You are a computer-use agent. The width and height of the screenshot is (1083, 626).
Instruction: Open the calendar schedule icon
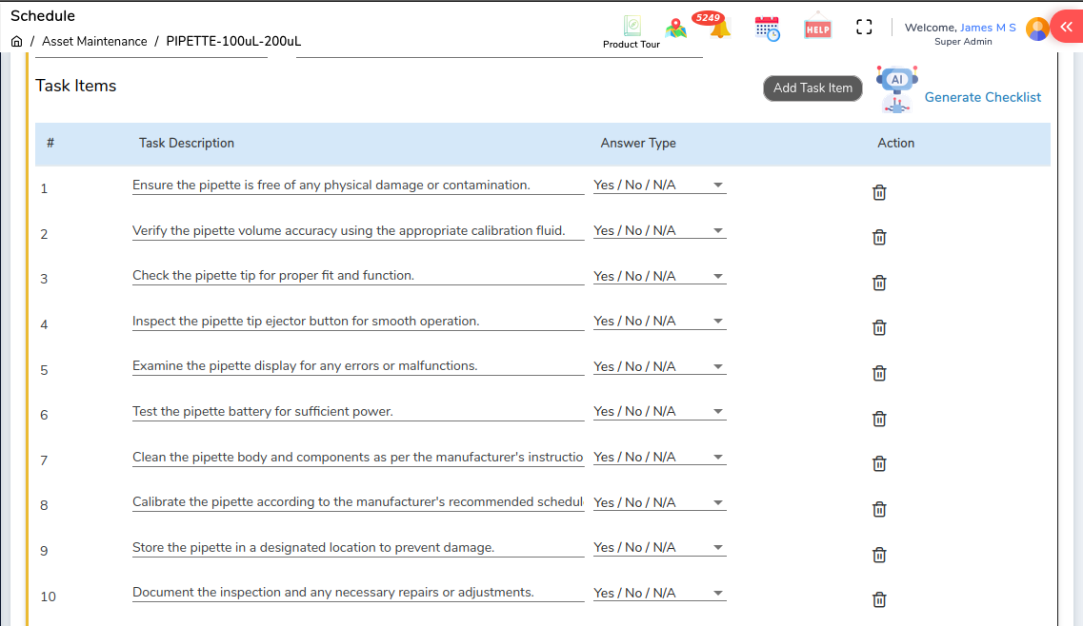tap(767, 29)
